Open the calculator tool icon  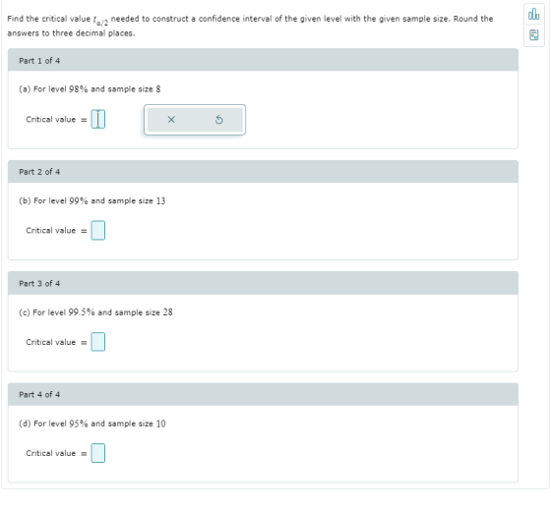533,35
